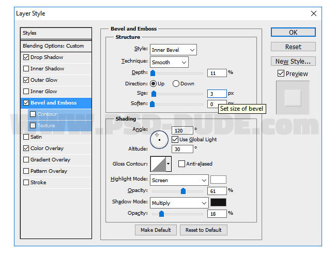Click the Size px input field
This screenshot has height=253, width=336.
tap(217, 94)
